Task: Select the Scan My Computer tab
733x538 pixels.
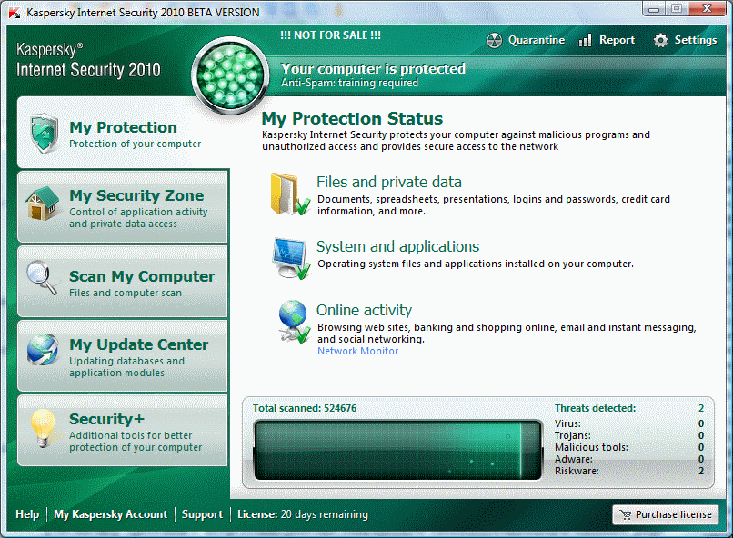Action: tap(123, 282)
